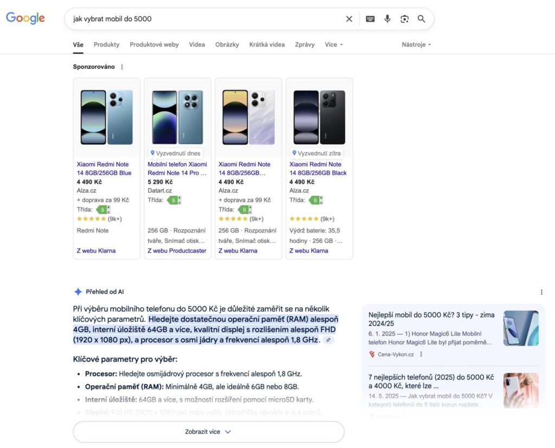Switch to the Zprávy tab
This screenshot has width=555, height=448.
(x=305, y=44)
